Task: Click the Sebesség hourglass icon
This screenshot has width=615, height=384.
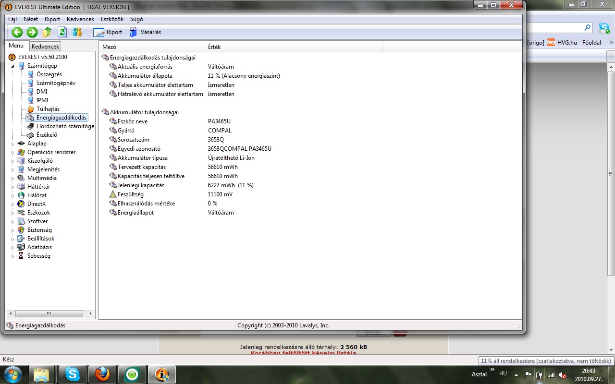Action: pyautogui.click(x=21, y=256)
